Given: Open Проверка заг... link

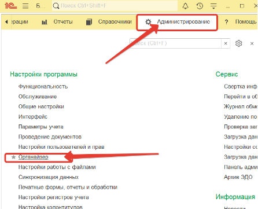Looking at the screenshot, I should click(x=241, y=127).
